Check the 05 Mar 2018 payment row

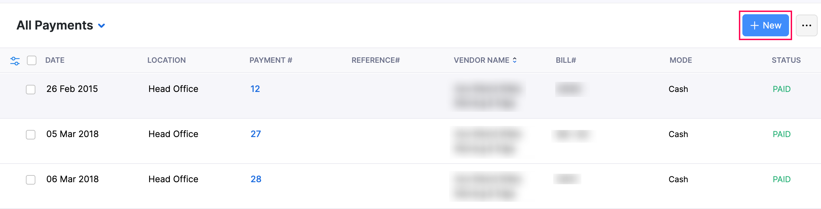31,135
